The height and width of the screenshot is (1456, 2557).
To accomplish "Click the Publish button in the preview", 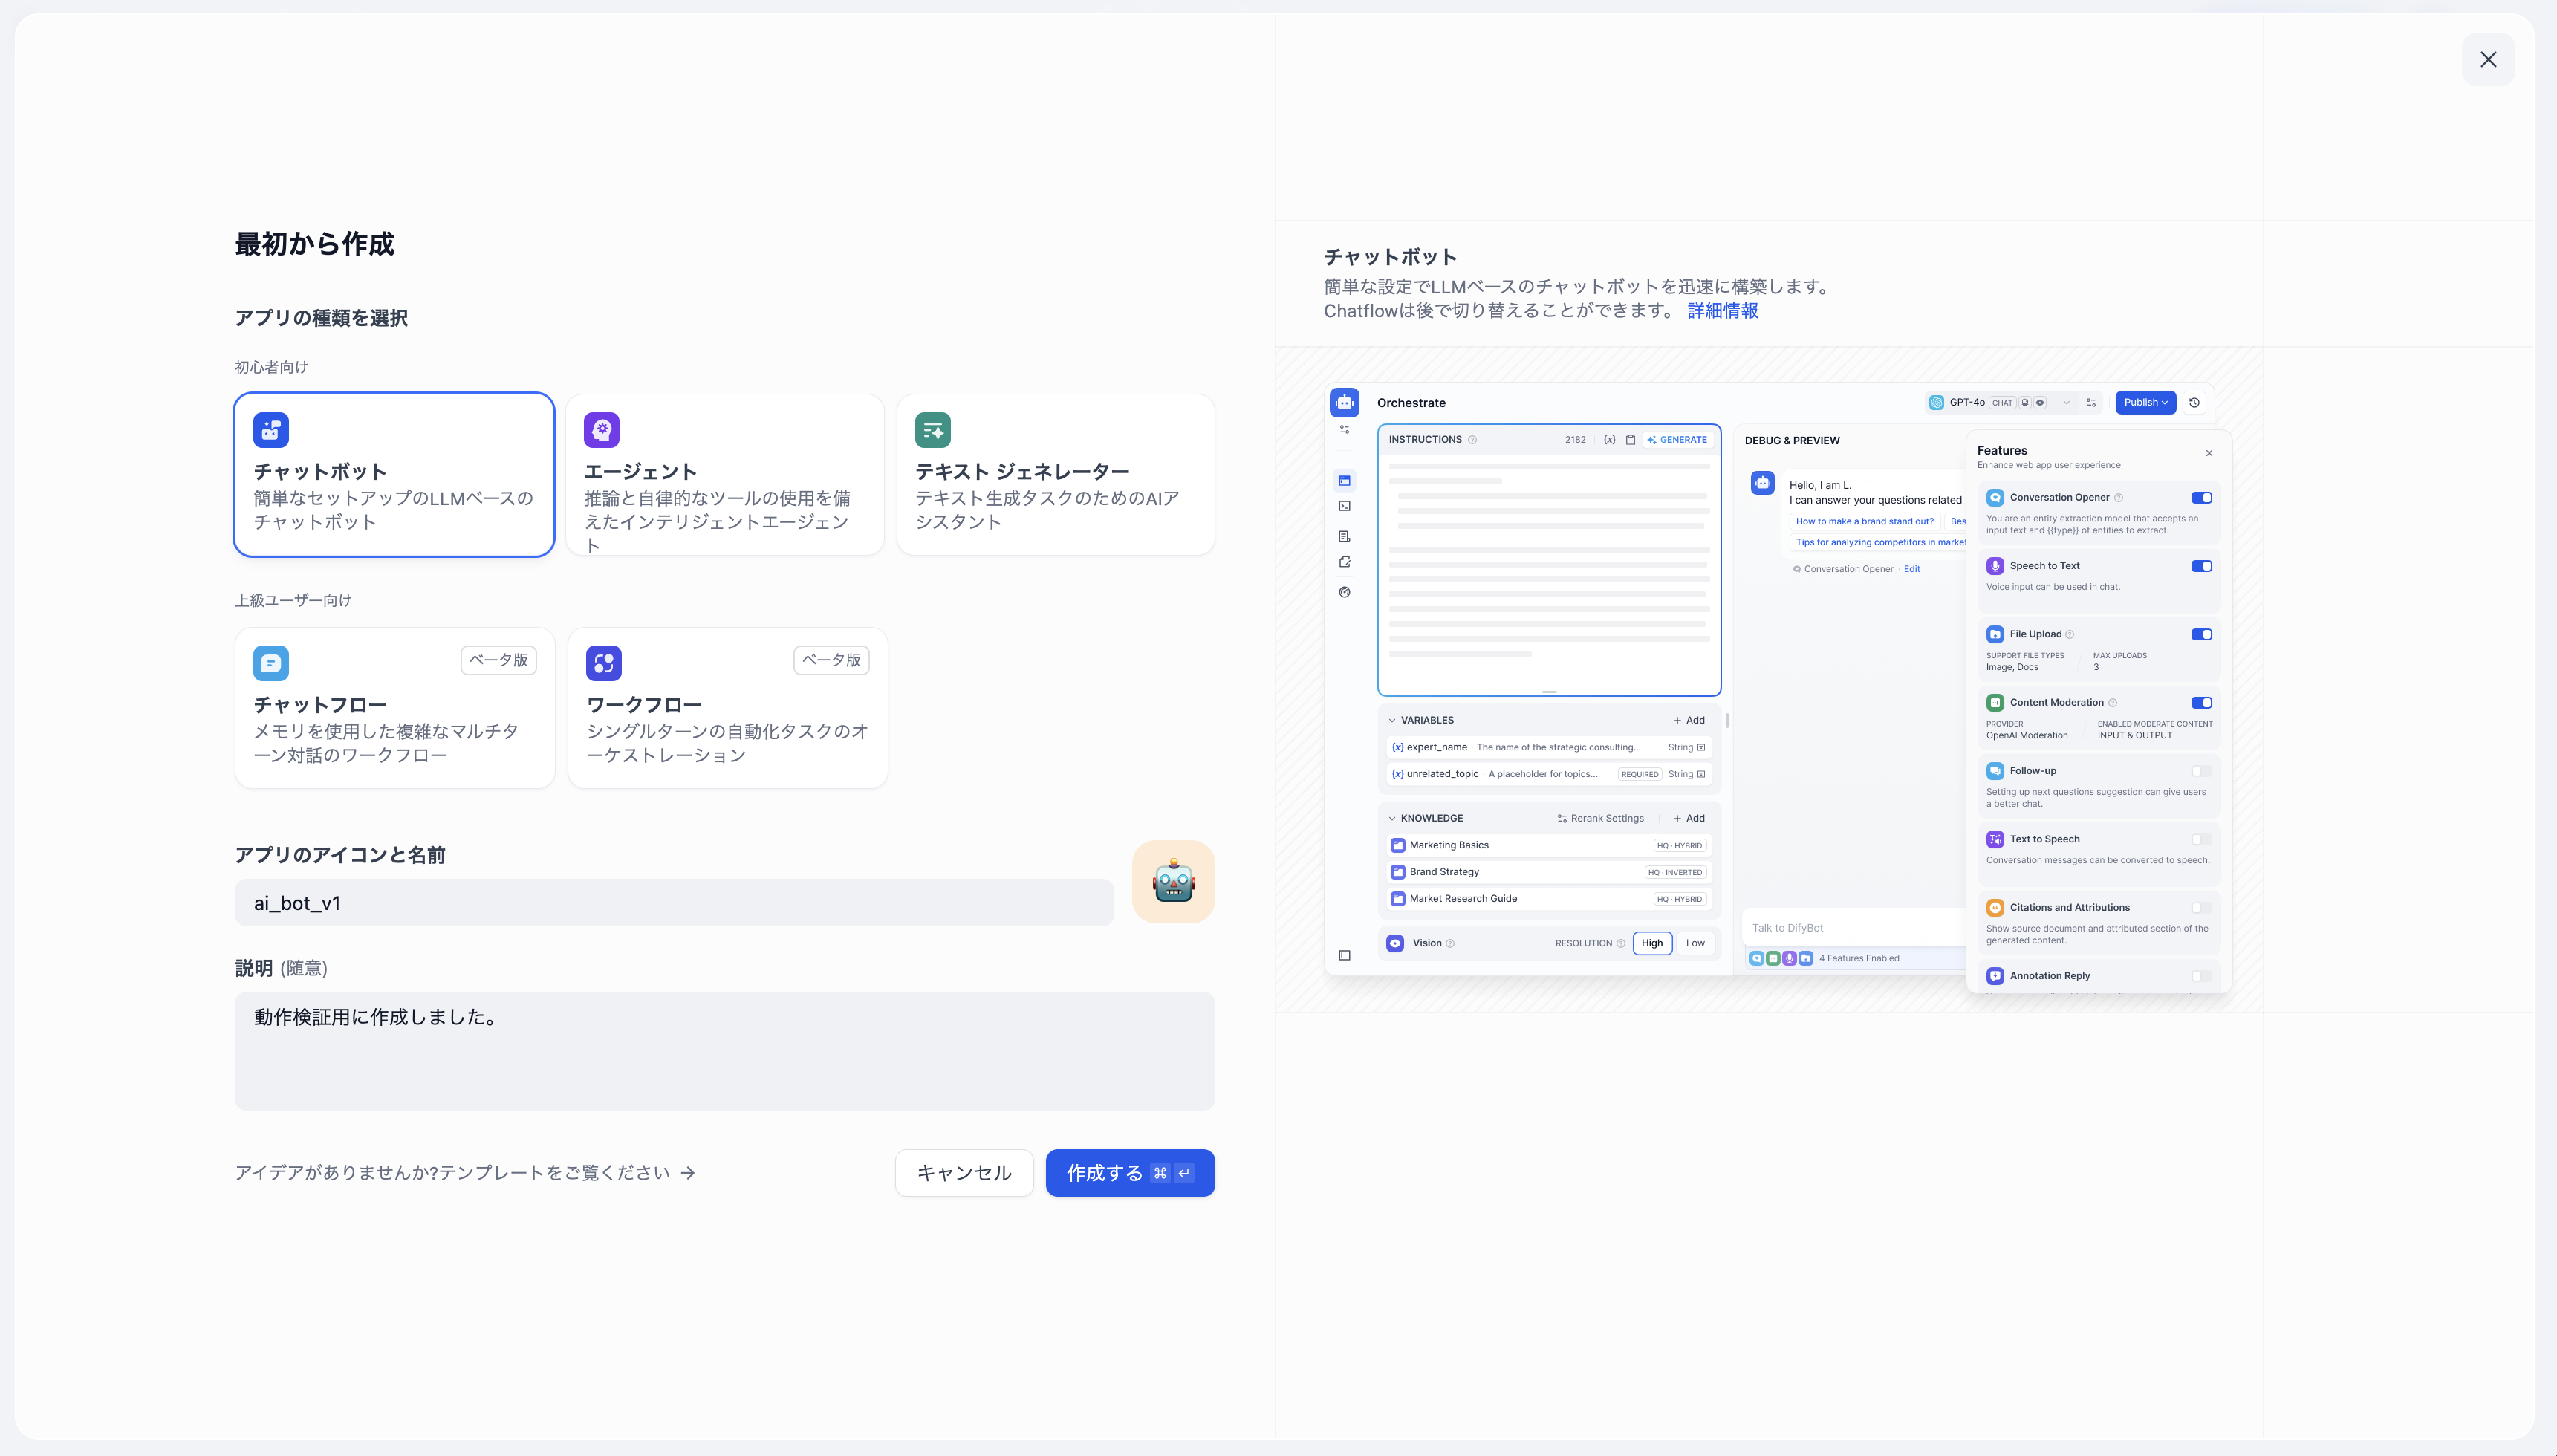I will click(x=2144, y=402).
